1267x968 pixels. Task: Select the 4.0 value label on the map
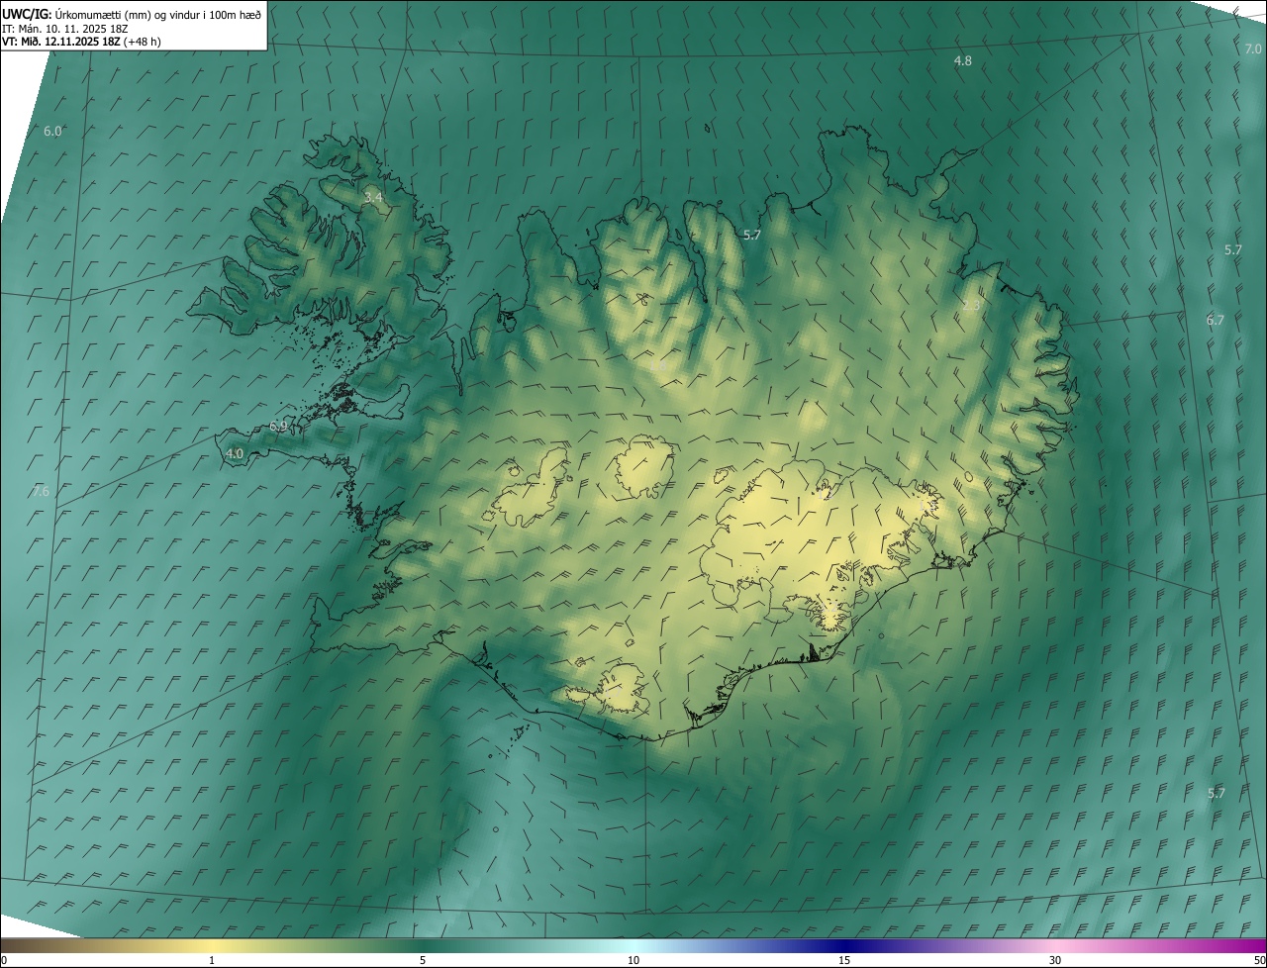235,453
